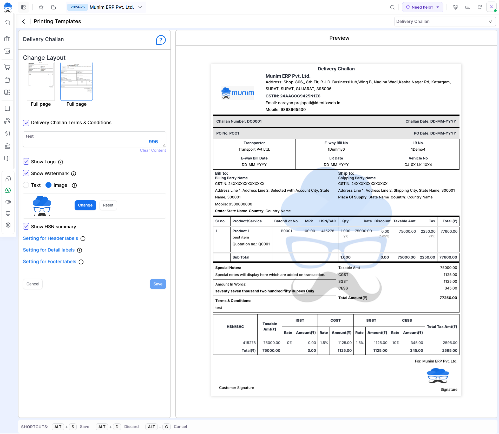The image size is (499, 434).
Task: Open the search magnifier icon
Action: (x=392, y=7)
